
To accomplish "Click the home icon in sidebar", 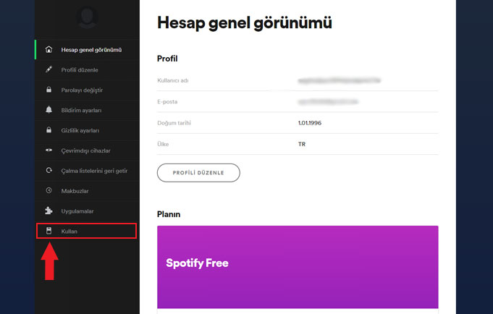I will 49,49.
